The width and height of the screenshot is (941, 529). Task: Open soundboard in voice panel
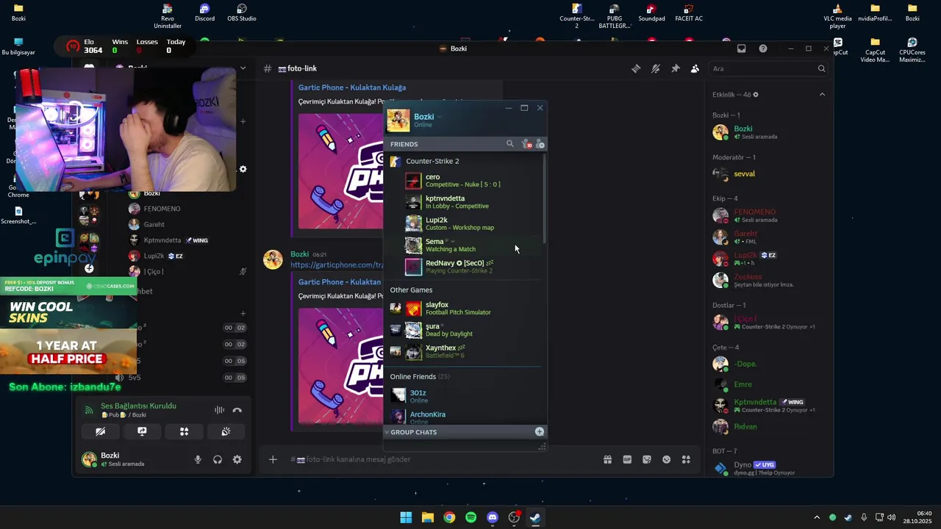tap(226, 431)
